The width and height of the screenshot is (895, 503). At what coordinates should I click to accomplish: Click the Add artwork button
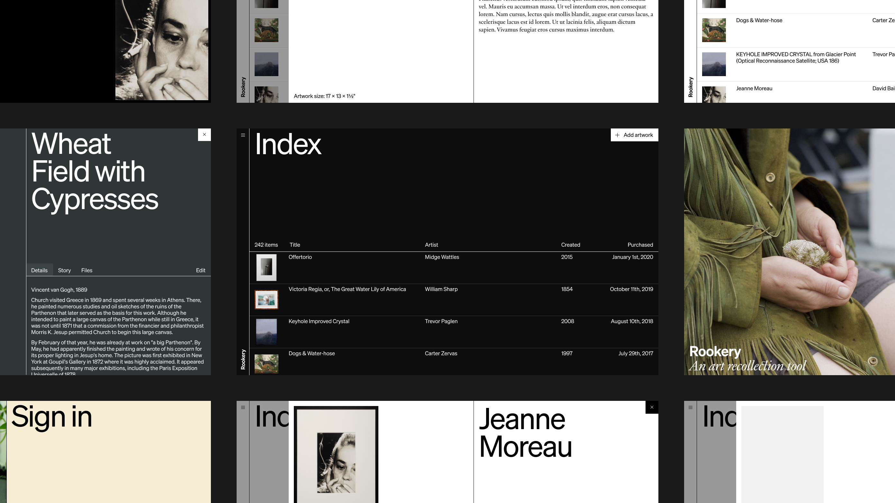[x=634, y=135]
